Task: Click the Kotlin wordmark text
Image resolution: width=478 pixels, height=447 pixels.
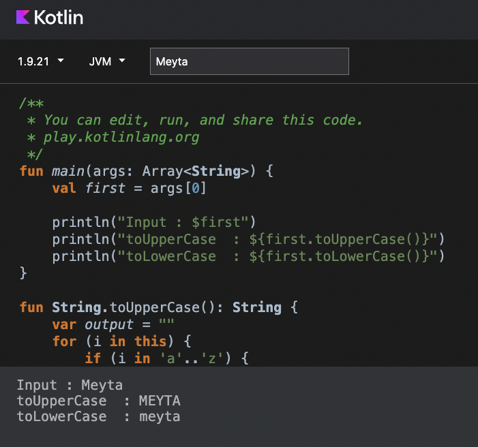Action: 58,17
